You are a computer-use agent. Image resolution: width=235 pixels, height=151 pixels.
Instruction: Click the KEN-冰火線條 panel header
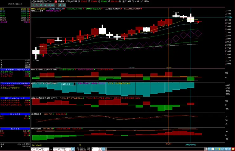[x=15, y=69]
